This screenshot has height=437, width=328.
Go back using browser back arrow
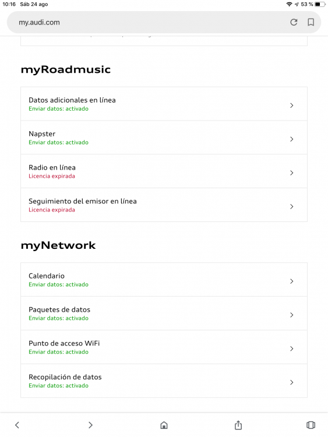pyautogui.click(x=17, y=425)
